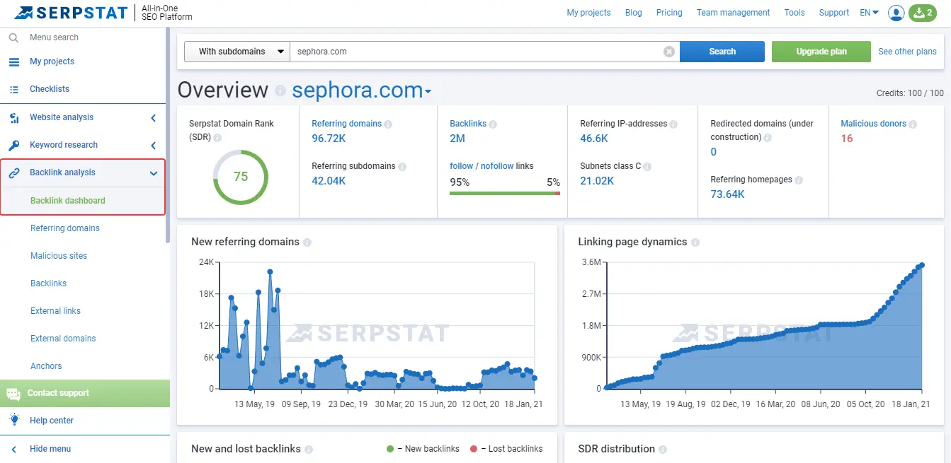Screen dimensions: 951x463
Task: Click the green Upgrade plan button
Action: click(821, 52)
